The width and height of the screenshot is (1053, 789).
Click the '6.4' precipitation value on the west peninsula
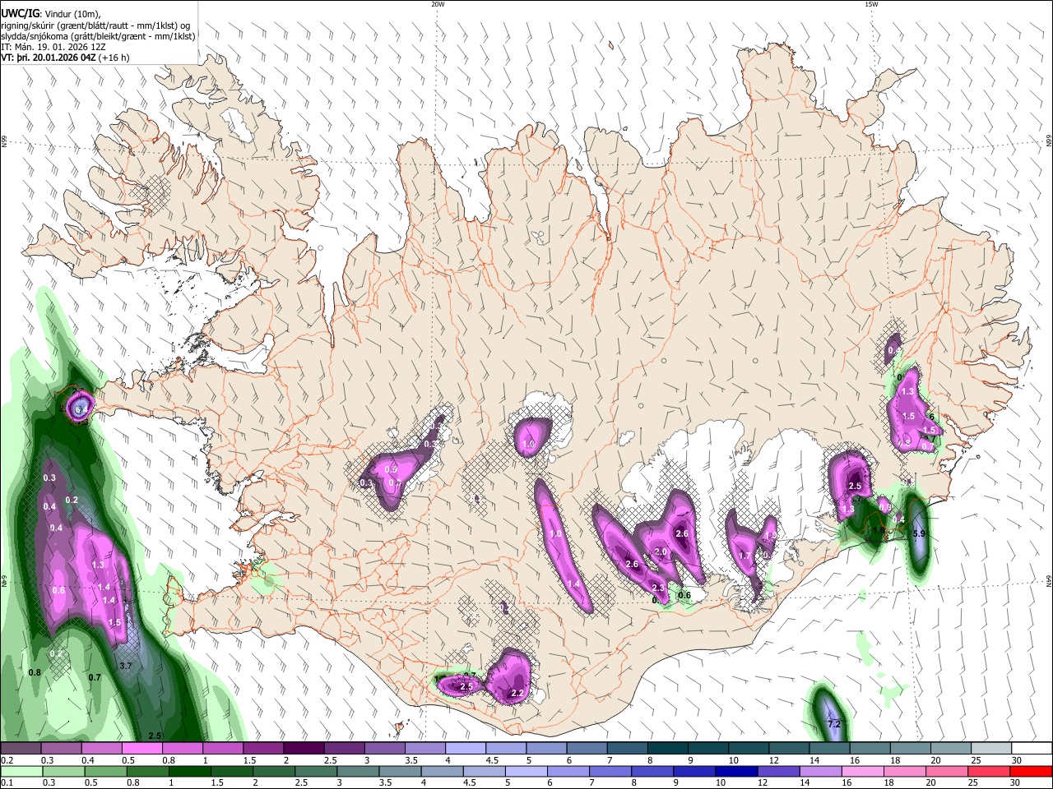tap(81, 408)
